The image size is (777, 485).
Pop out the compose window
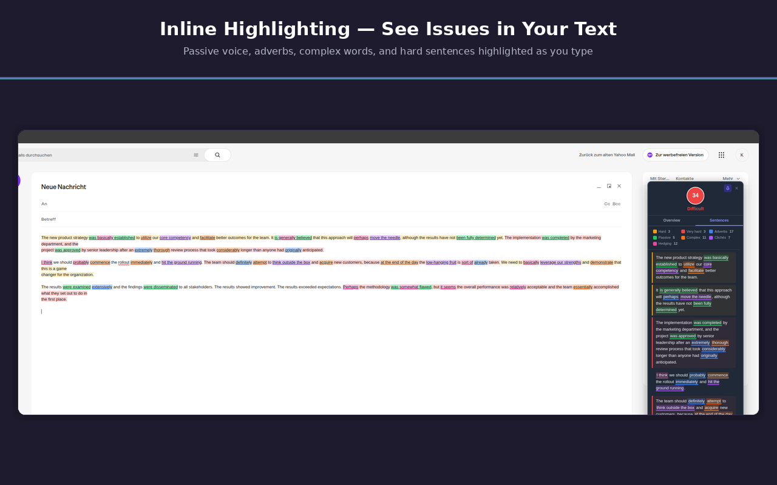[x=609, y=186]
